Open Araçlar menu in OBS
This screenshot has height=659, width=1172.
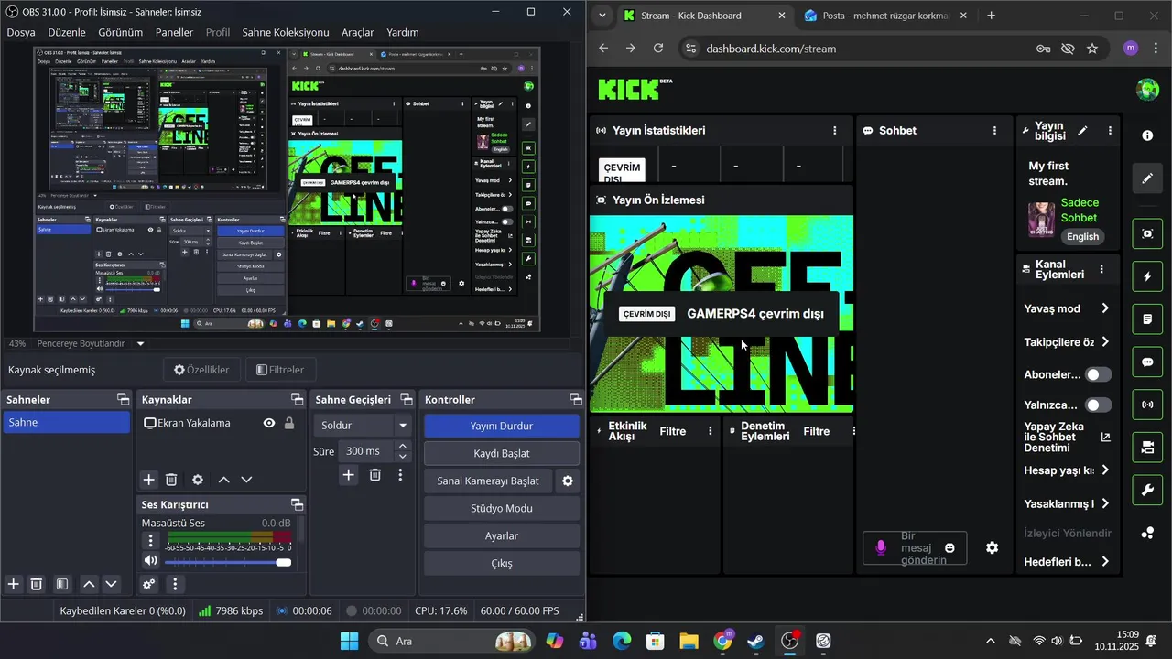coord(357,32)
